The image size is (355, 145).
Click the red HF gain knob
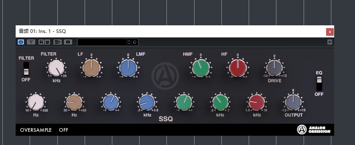237,68
